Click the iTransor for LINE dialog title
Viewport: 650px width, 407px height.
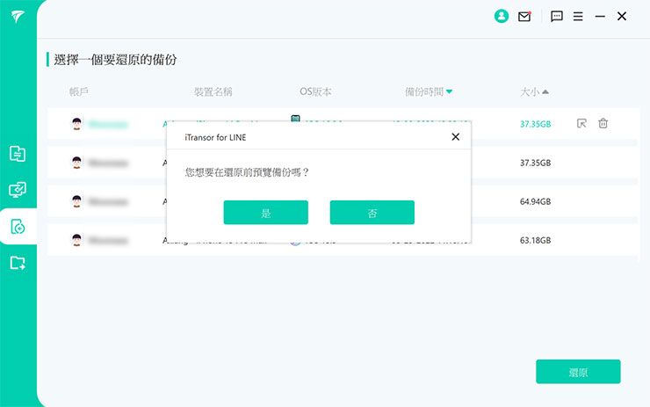(215, 137)
